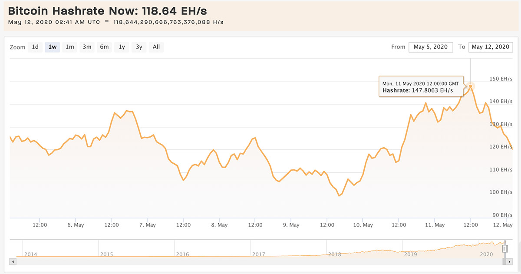This screenshot has height=274, width=521.
Task: Click the Zoom label
Action: (17, 47)
